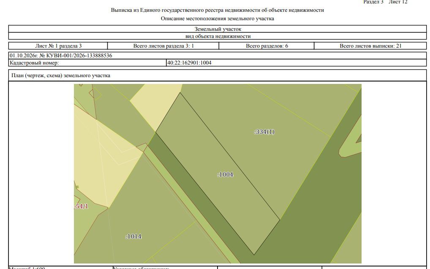This screenshot has height=269, width=430.
Task: Click the "Всего разделов: 6" cell
Action: 267,46
